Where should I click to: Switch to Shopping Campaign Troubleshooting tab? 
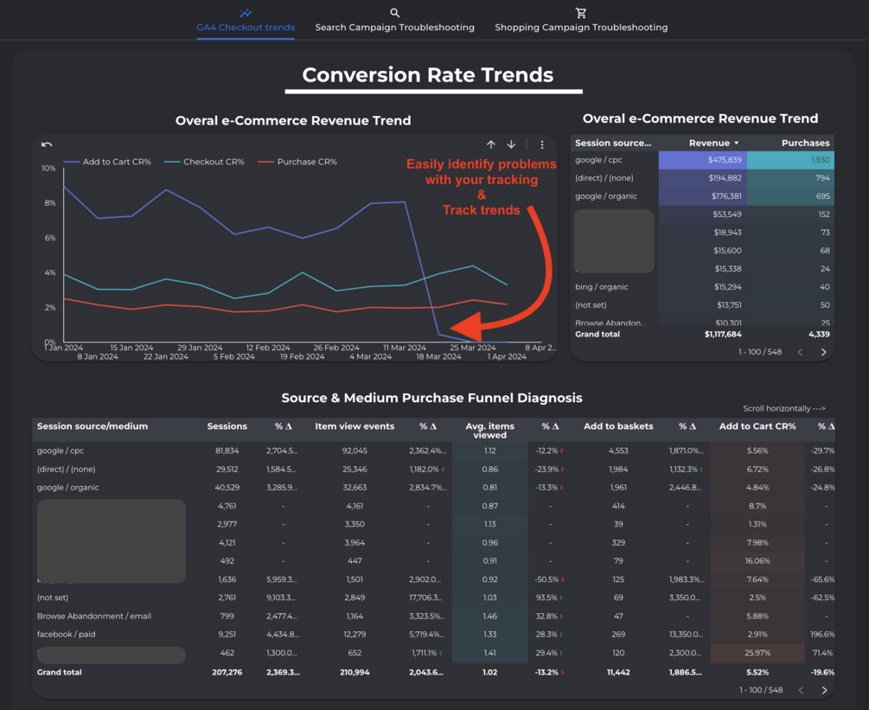point(581,27)
